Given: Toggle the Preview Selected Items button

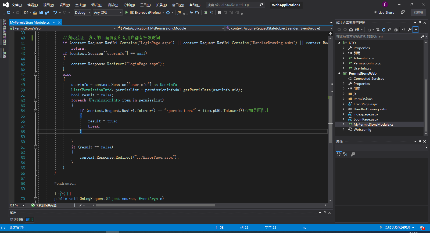Looking at the screenshot, I should (415, 30).
